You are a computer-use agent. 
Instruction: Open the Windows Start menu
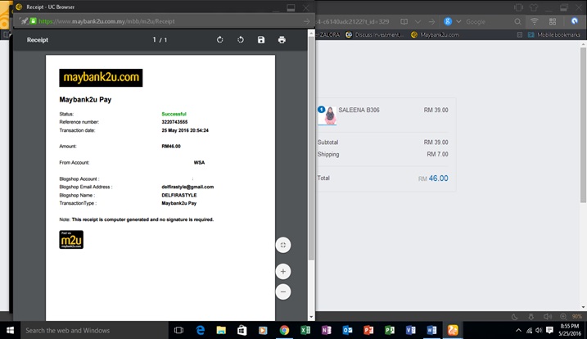coord(10,330)
